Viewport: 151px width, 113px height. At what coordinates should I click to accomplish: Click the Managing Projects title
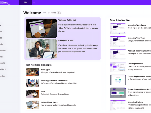coord(135,102)
